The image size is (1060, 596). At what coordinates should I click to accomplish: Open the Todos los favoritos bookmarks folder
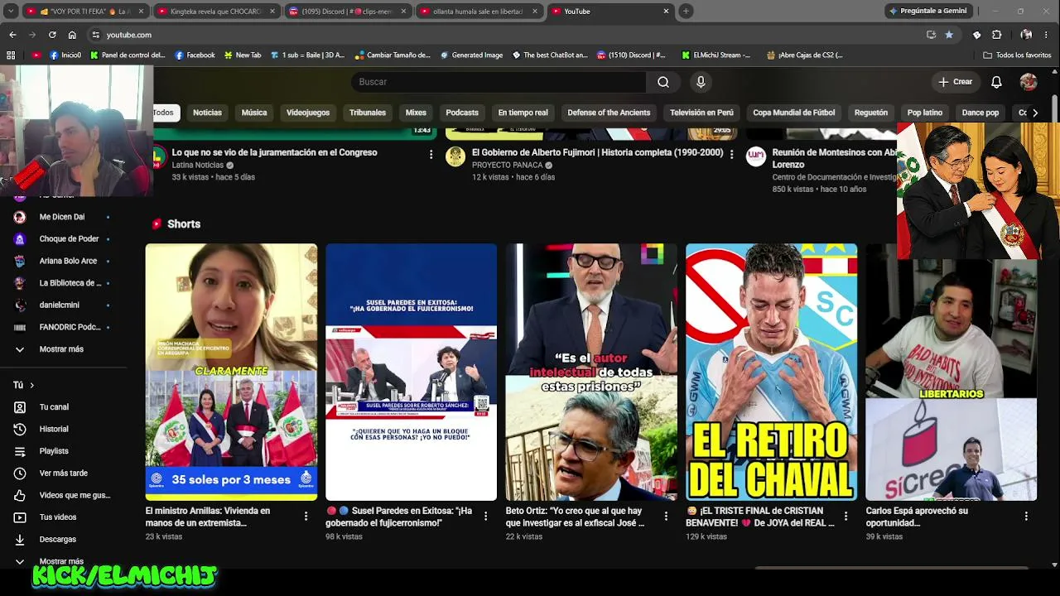1017,55
